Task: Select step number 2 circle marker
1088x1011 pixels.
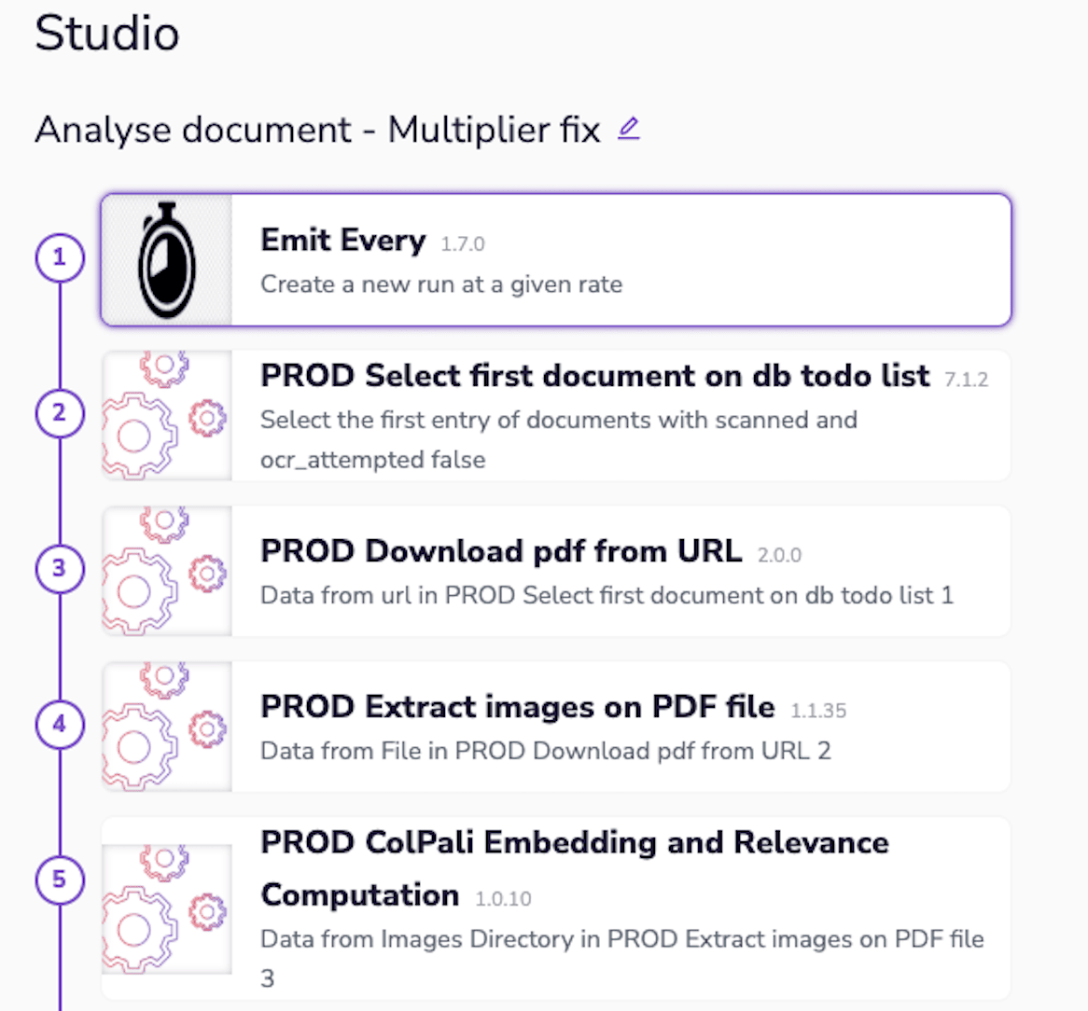Action: 60,413
